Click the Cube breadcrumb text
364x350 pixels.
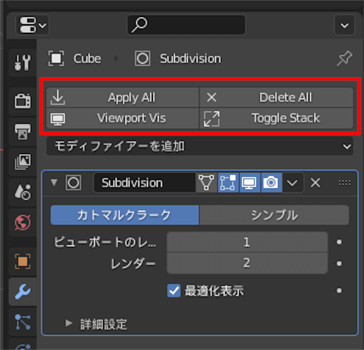click(87, 58)
